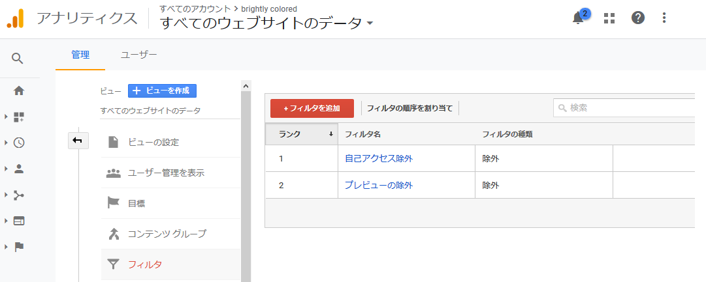Click the view column scrollbar thumb
Viewport: 706px width, 282px height.
point(246,186)
